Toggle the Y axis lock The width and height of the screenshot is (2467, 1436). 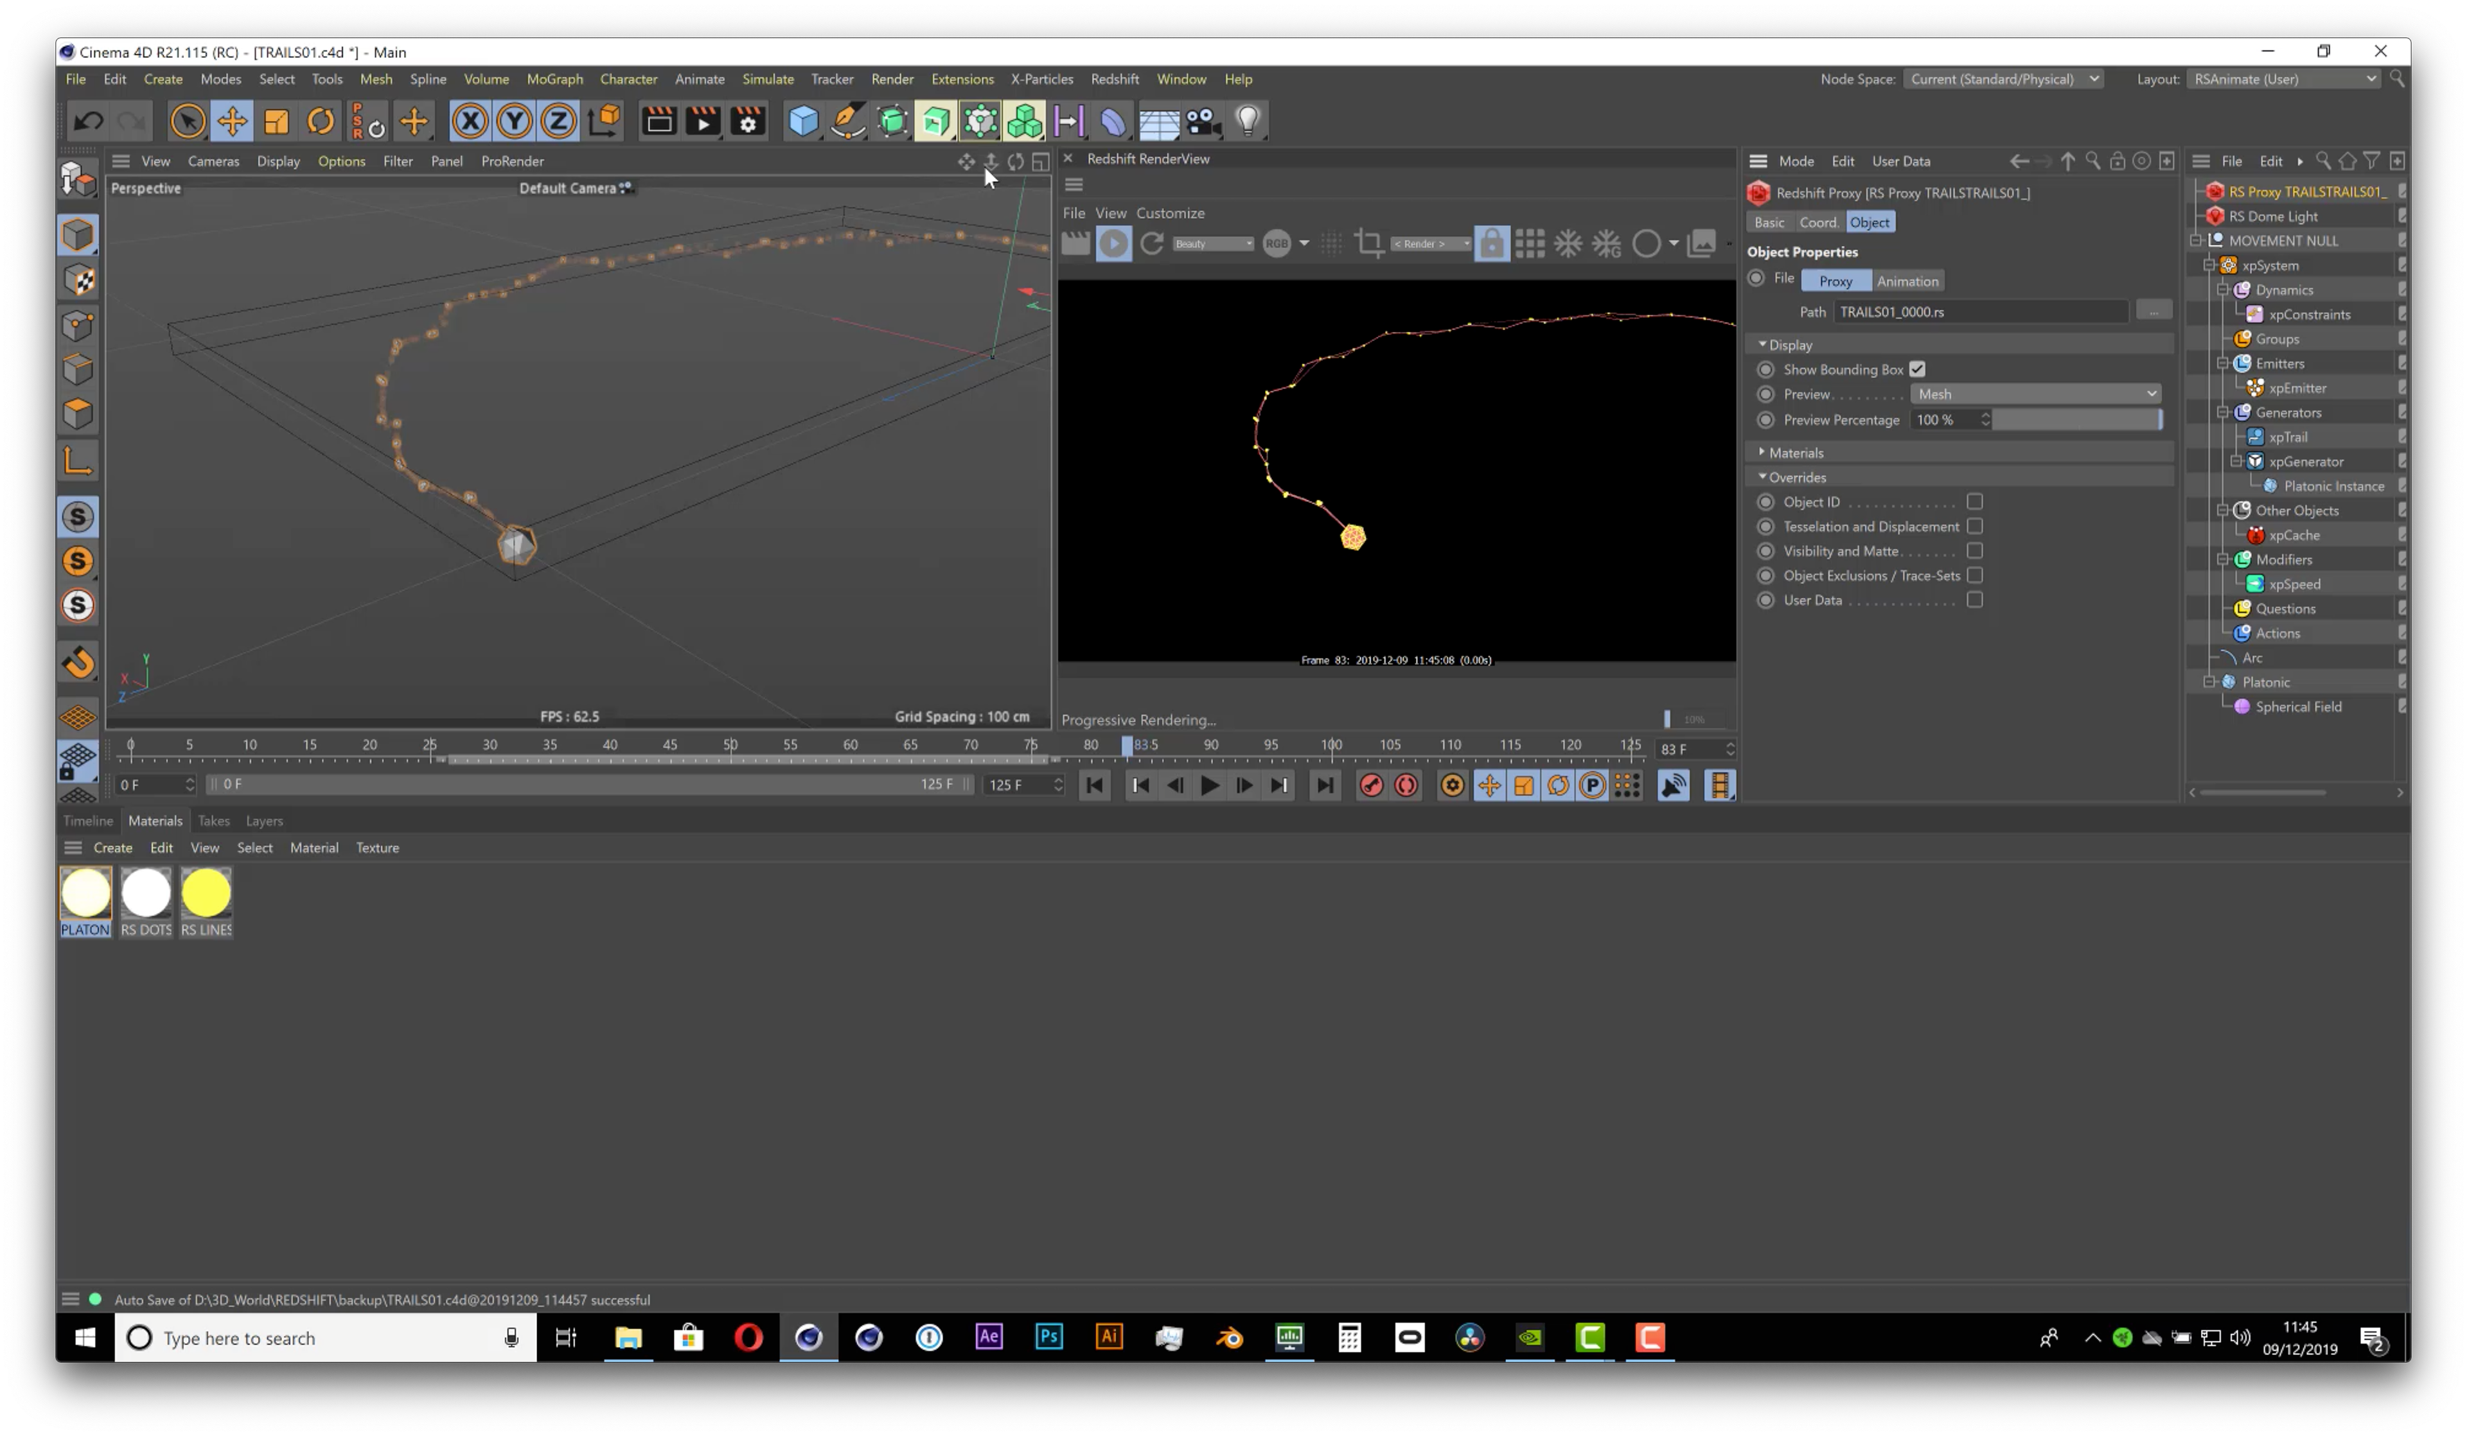point(514,121)
